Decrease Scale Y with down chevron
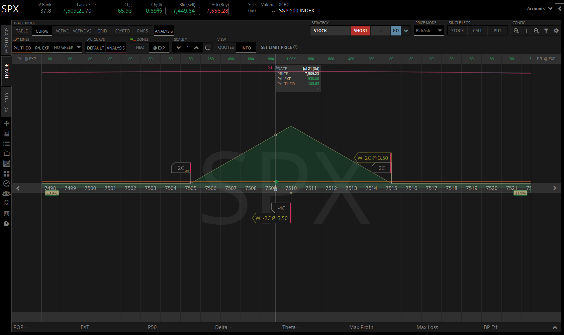Viewport: 564px width, 335px height. pos(179,48)
